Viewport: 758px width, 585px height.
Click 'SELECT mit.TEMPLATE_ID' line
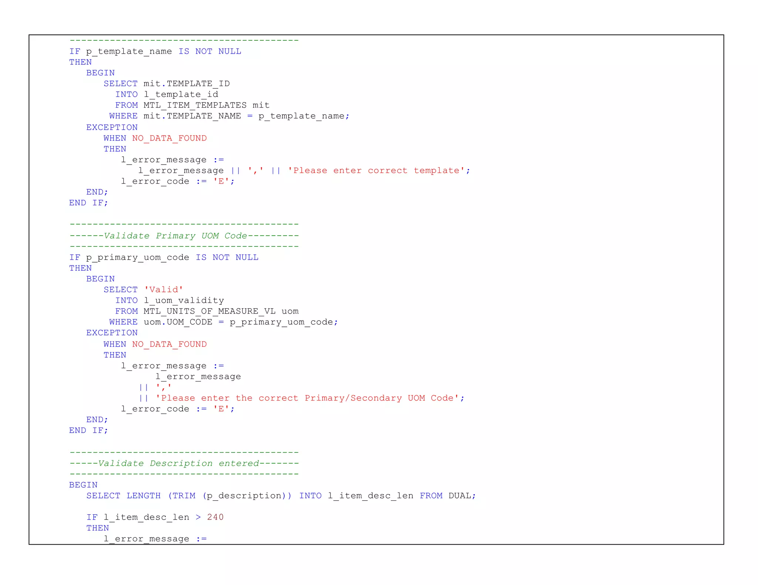(167, 84)
